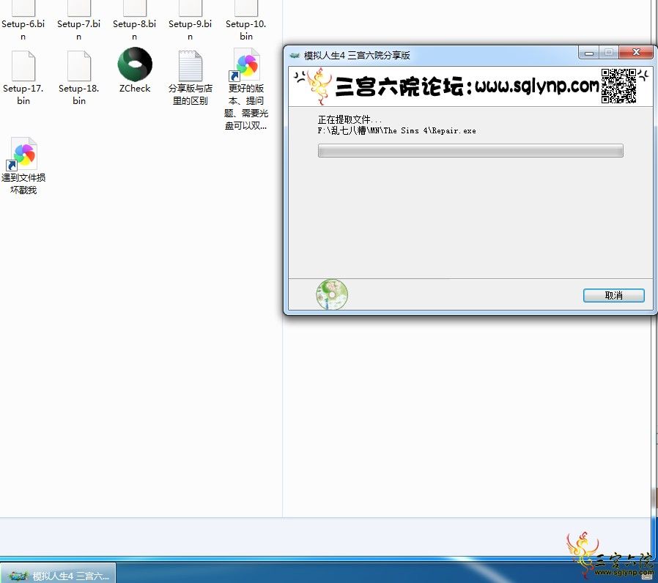Open the 模拟人生4 taskbar button
The height and width of the screenshot is (583, 658).
coord(58,574)
